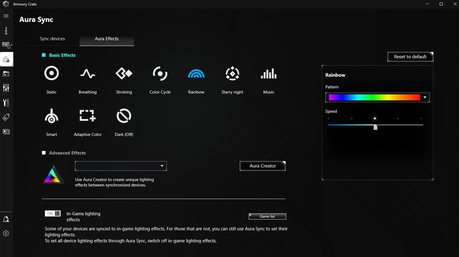Click the Speed slider handle

pyautogui.click(x=375, y=127)
